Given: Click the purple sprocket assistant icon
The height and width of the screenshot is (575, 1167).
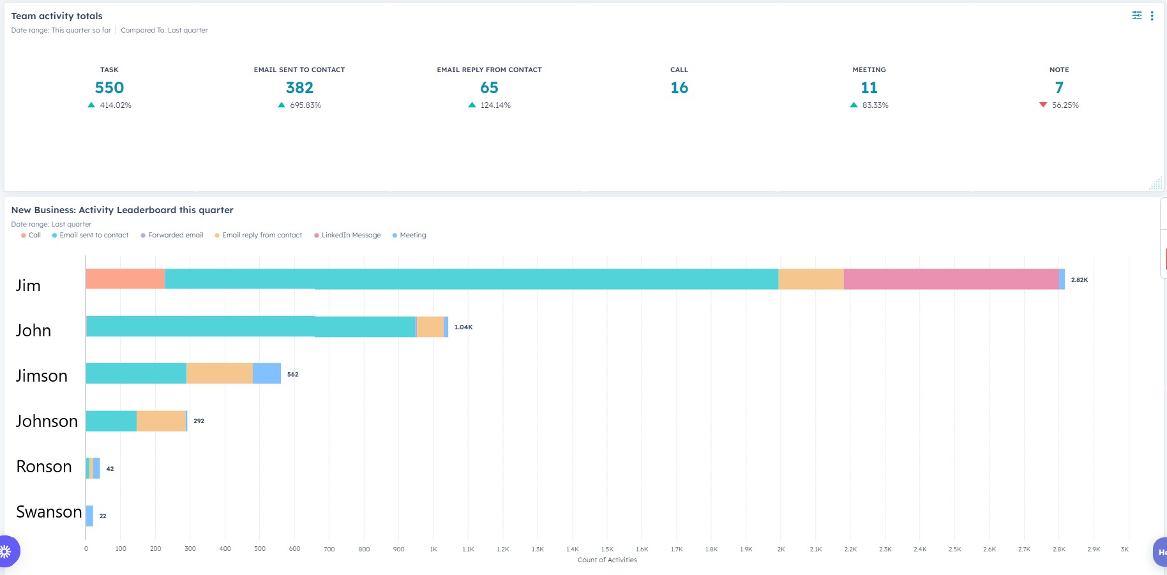Looking at the screenshot, I should pos(6,551).
